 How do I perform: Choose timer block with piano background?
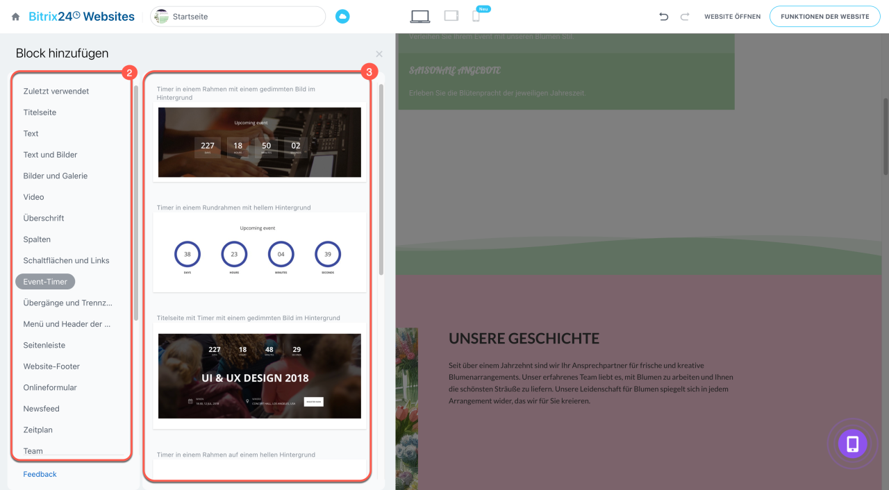coord(260,142)
